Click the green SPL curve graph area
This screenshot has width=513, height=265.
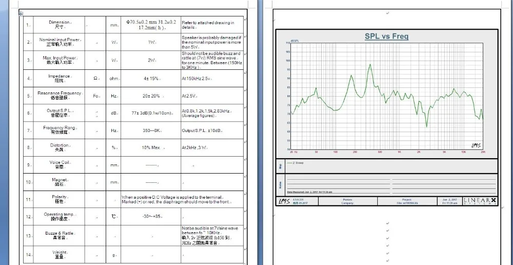(387, 96)
